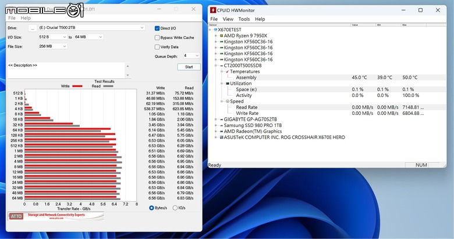Select the Assembly temperature row
Viewport: 454px width, 239px height.
point(327,77)
